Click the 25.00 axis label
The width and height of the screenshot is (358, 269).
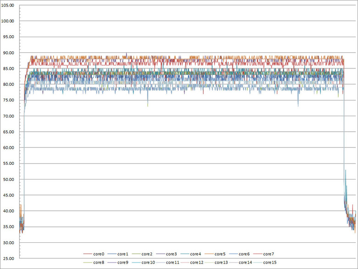[x=8, y=258]
